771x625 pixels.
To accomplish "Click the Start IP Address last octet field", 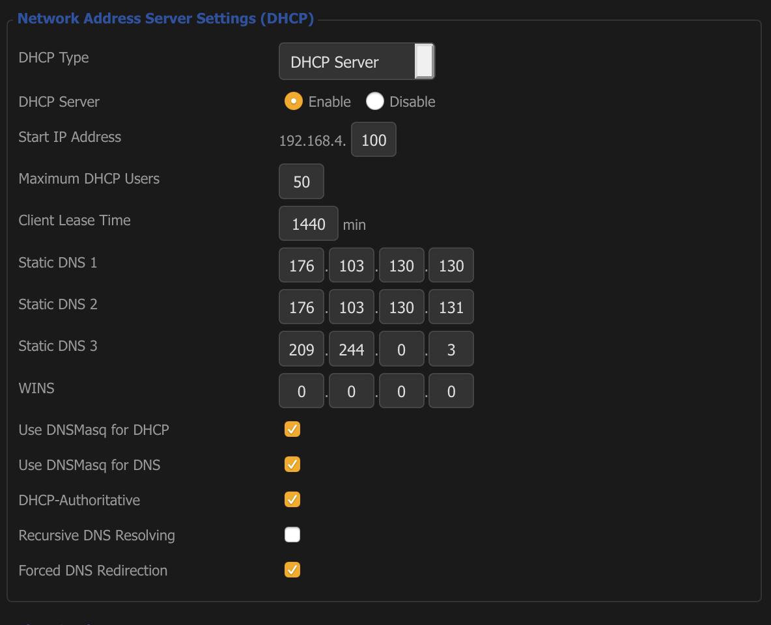I will (373, 140).
